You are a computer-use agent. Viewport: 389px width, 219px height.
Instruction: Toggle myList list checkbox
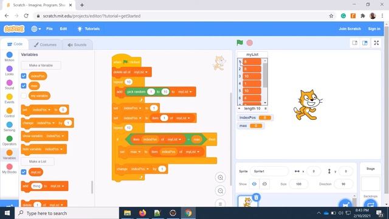(24, 172)
